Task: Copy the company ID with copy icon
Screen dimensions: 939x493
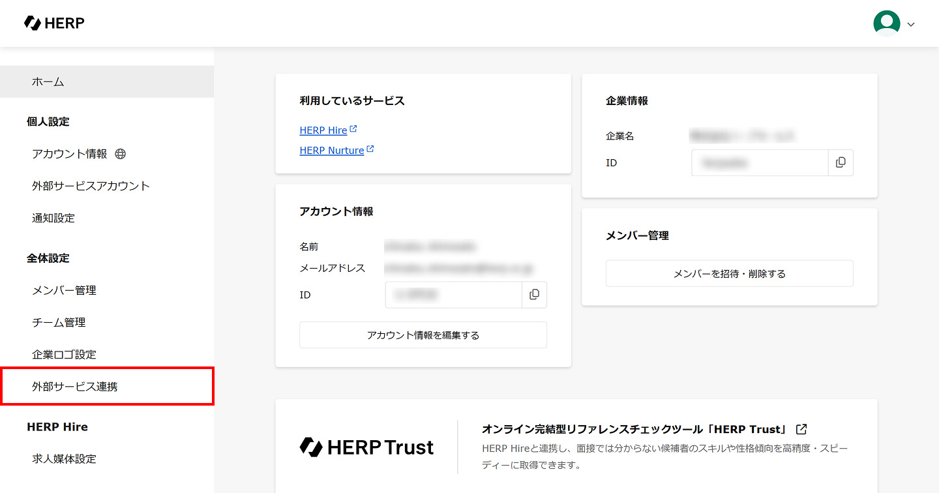Action: point(841,162)
